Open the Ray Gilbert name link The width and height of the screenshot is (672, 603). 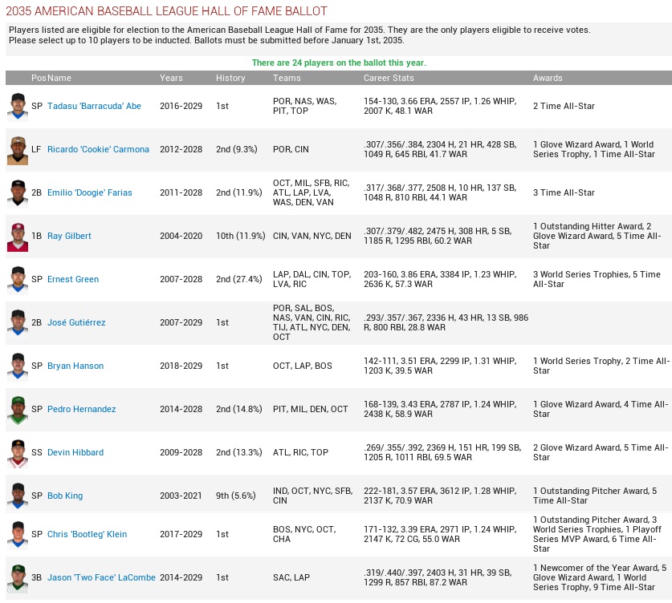click(x=69, y=237)
